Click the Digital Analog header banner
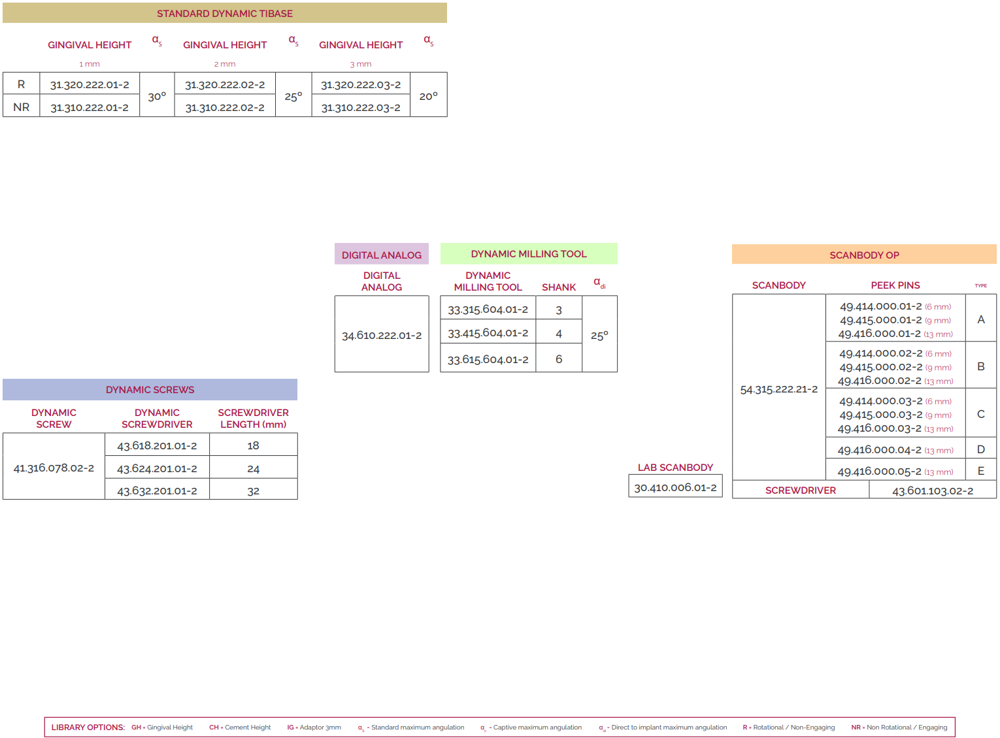Viewport: 1000px width, 738px height. click(x=382, y=255)
